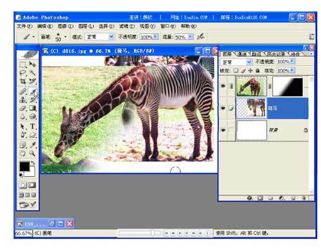Hide the giraffe layer with the eye icon
The height and width of the screenshot is (251, 321).
(223, 86)
